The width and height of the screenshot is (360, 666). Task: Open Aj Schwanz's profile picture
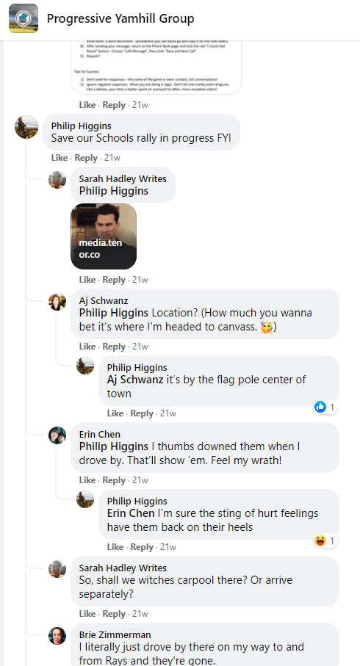coord(57,302)
